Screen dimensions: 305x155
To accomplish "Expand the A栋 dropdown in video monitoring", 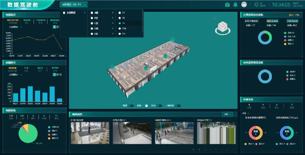I will [x=228, y=114].
